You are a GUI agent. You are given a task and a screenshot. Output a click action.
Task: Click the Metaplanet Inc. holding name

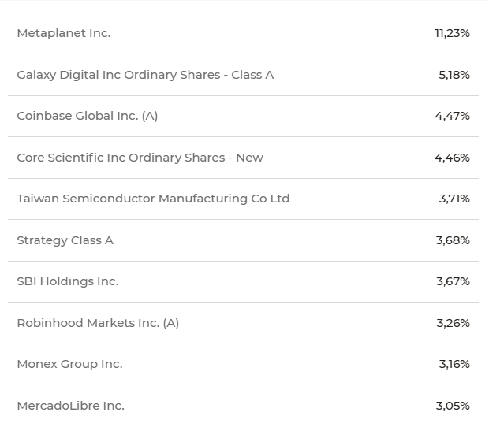(64, 33)
